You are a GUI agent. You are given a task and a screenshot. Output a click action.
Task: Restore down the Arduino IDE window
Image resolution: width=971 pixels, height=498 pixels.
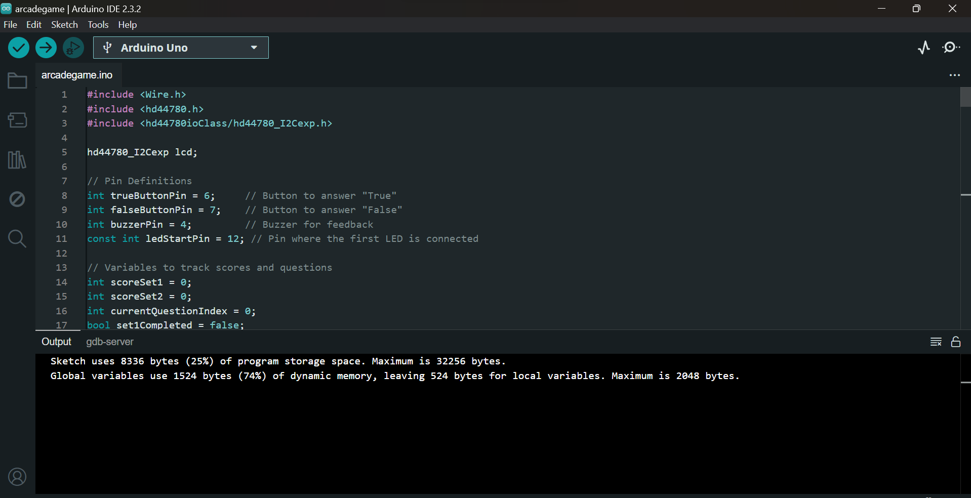point(916,9)
